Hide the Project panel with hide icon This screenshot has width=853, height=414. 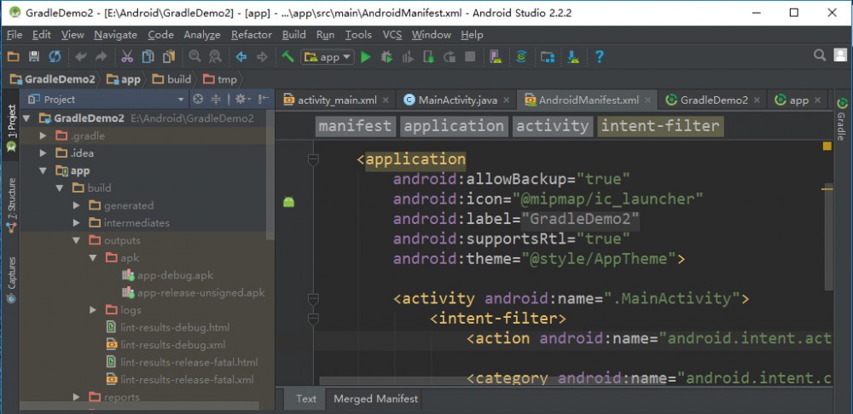click(264, 99)
